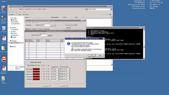Select Documents library in sidebar
The image size is (169, 95).
click(x=15, y=29)
